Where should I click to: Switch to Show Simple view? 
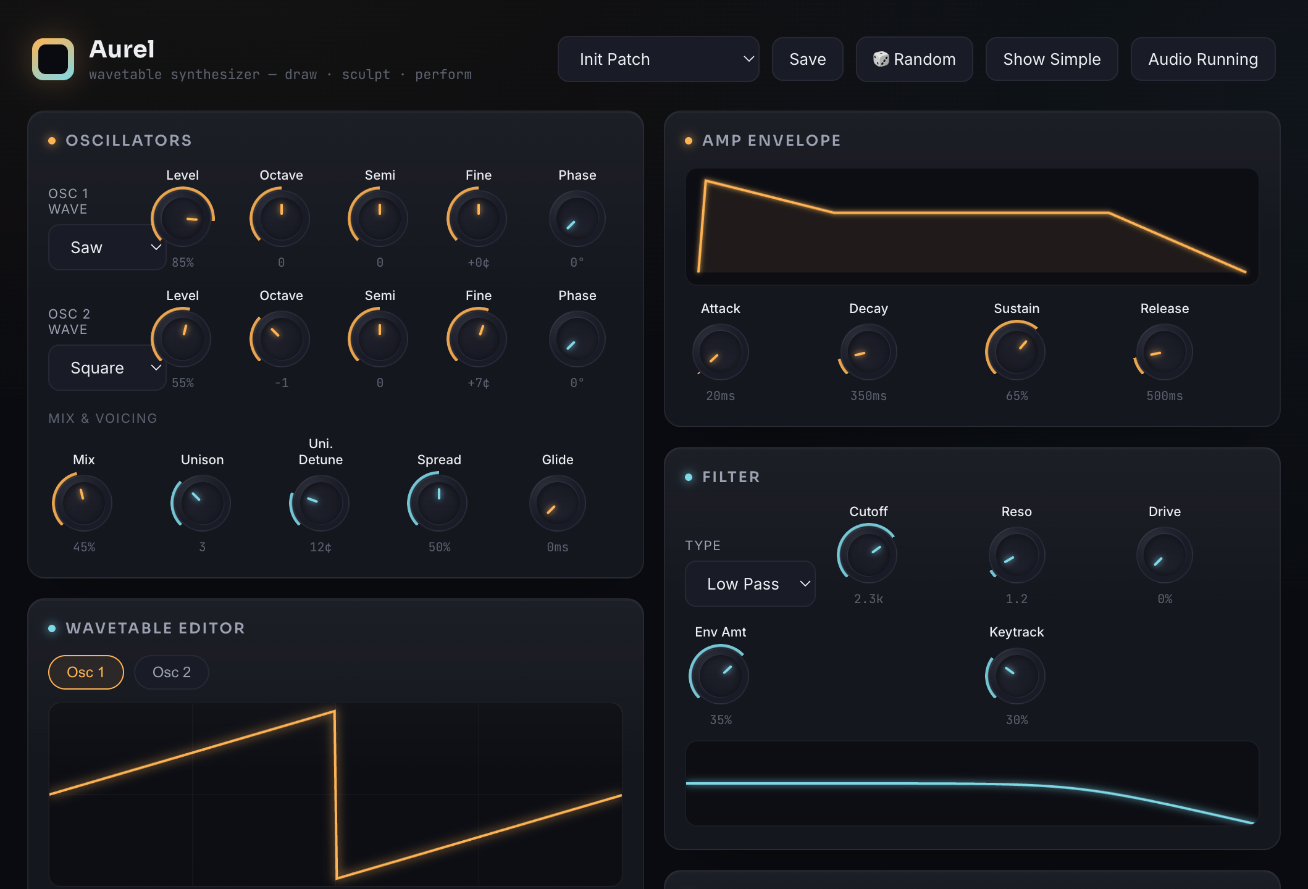click(1052, 59)
